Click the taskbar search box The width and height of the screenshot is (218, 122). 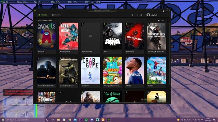[25, 120]
